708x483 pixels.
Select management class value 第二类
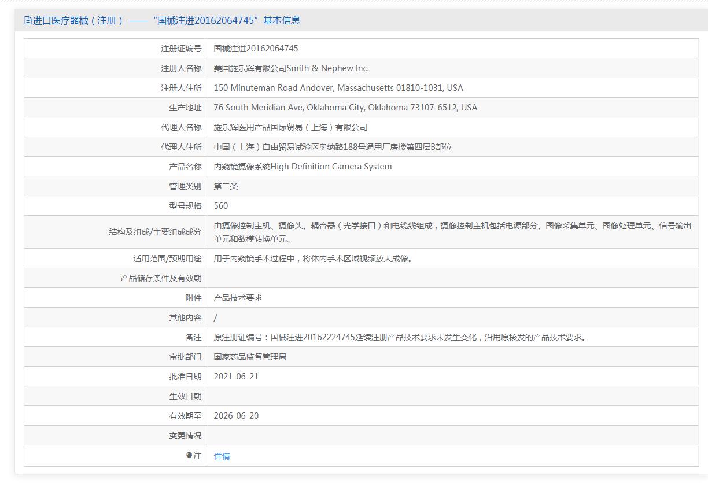pos(226,186)
